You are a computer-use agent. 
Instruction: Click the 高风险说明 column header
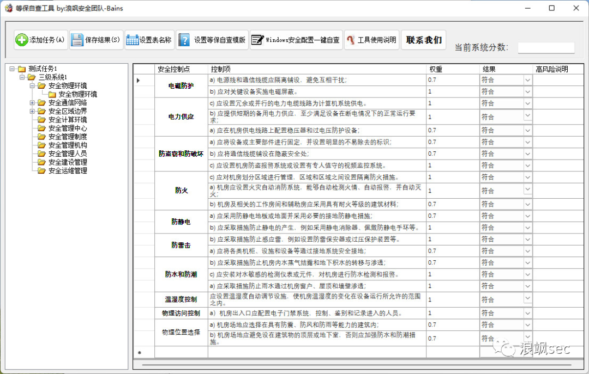click(558, 69)
